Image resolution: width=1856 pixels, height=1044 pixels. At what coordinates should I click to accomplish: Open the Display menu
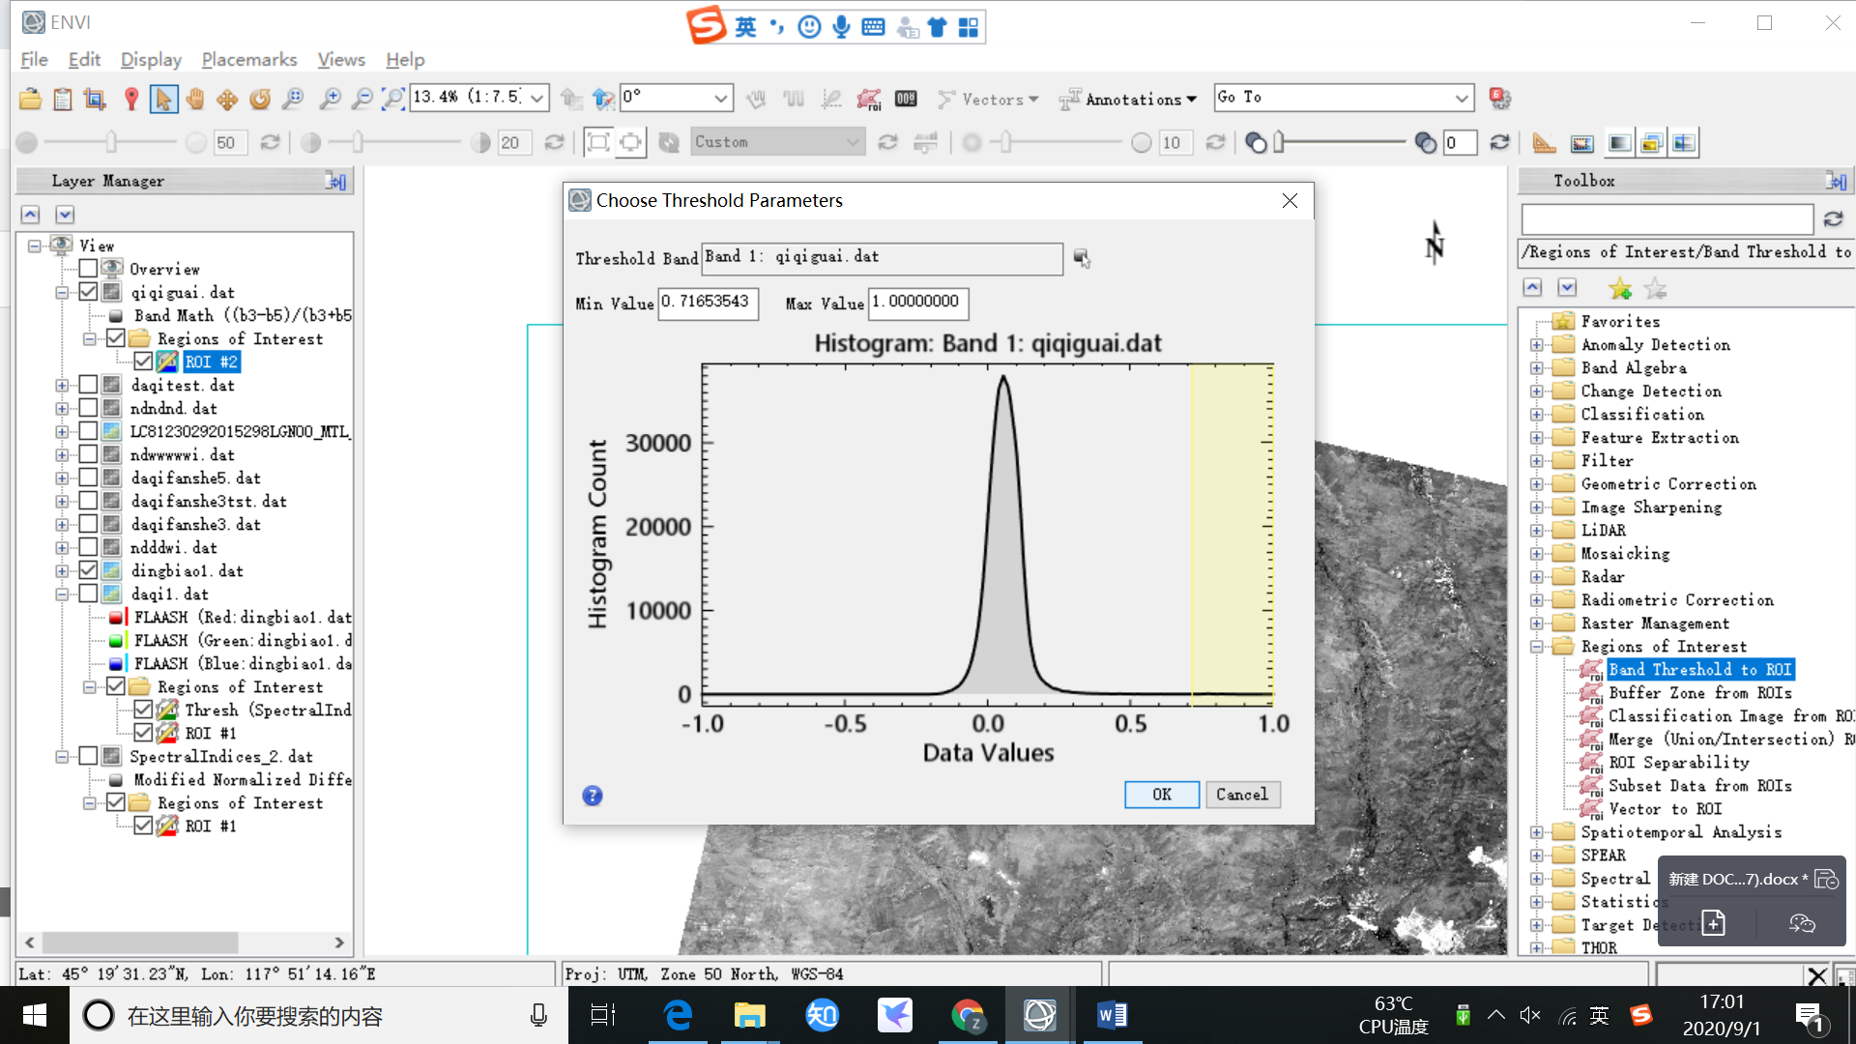(x=151, y=59)
